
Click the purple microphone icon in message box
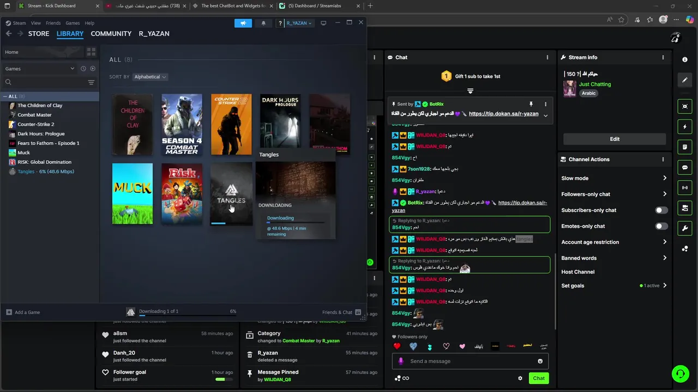401,361
